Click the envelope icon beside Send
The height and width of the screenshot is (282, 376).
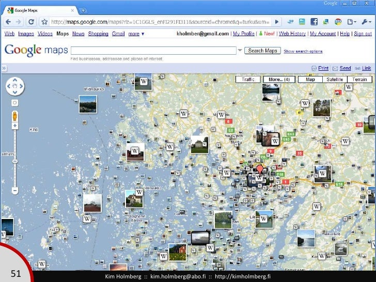click(335, 69)
